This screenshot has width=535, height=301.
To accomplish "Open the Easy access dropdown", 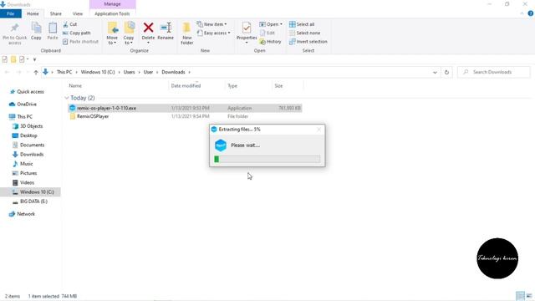I will click(214, 33).
